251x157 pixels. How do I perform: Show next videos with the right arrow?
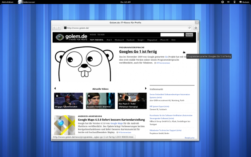pyautogui.click(x=146, y=88)
